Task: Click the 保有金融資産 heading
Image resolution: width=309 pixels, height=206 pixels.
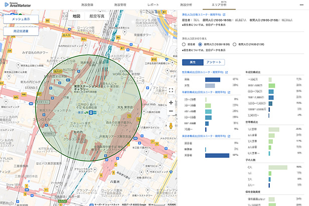Action: point(253,192)
